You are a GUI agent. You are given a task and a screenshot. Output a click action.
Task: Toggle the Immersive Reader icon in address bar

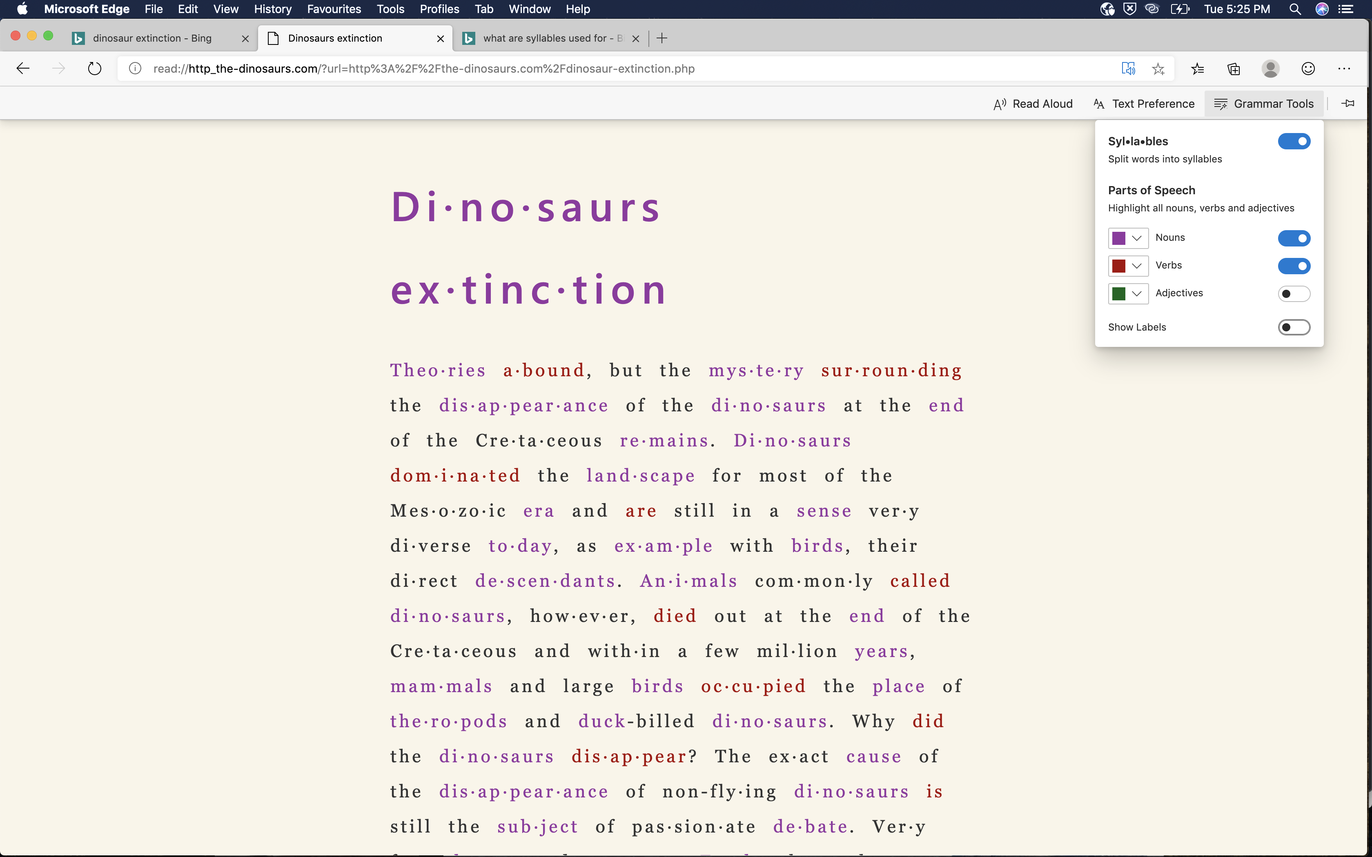click(x=1128, y=69)
